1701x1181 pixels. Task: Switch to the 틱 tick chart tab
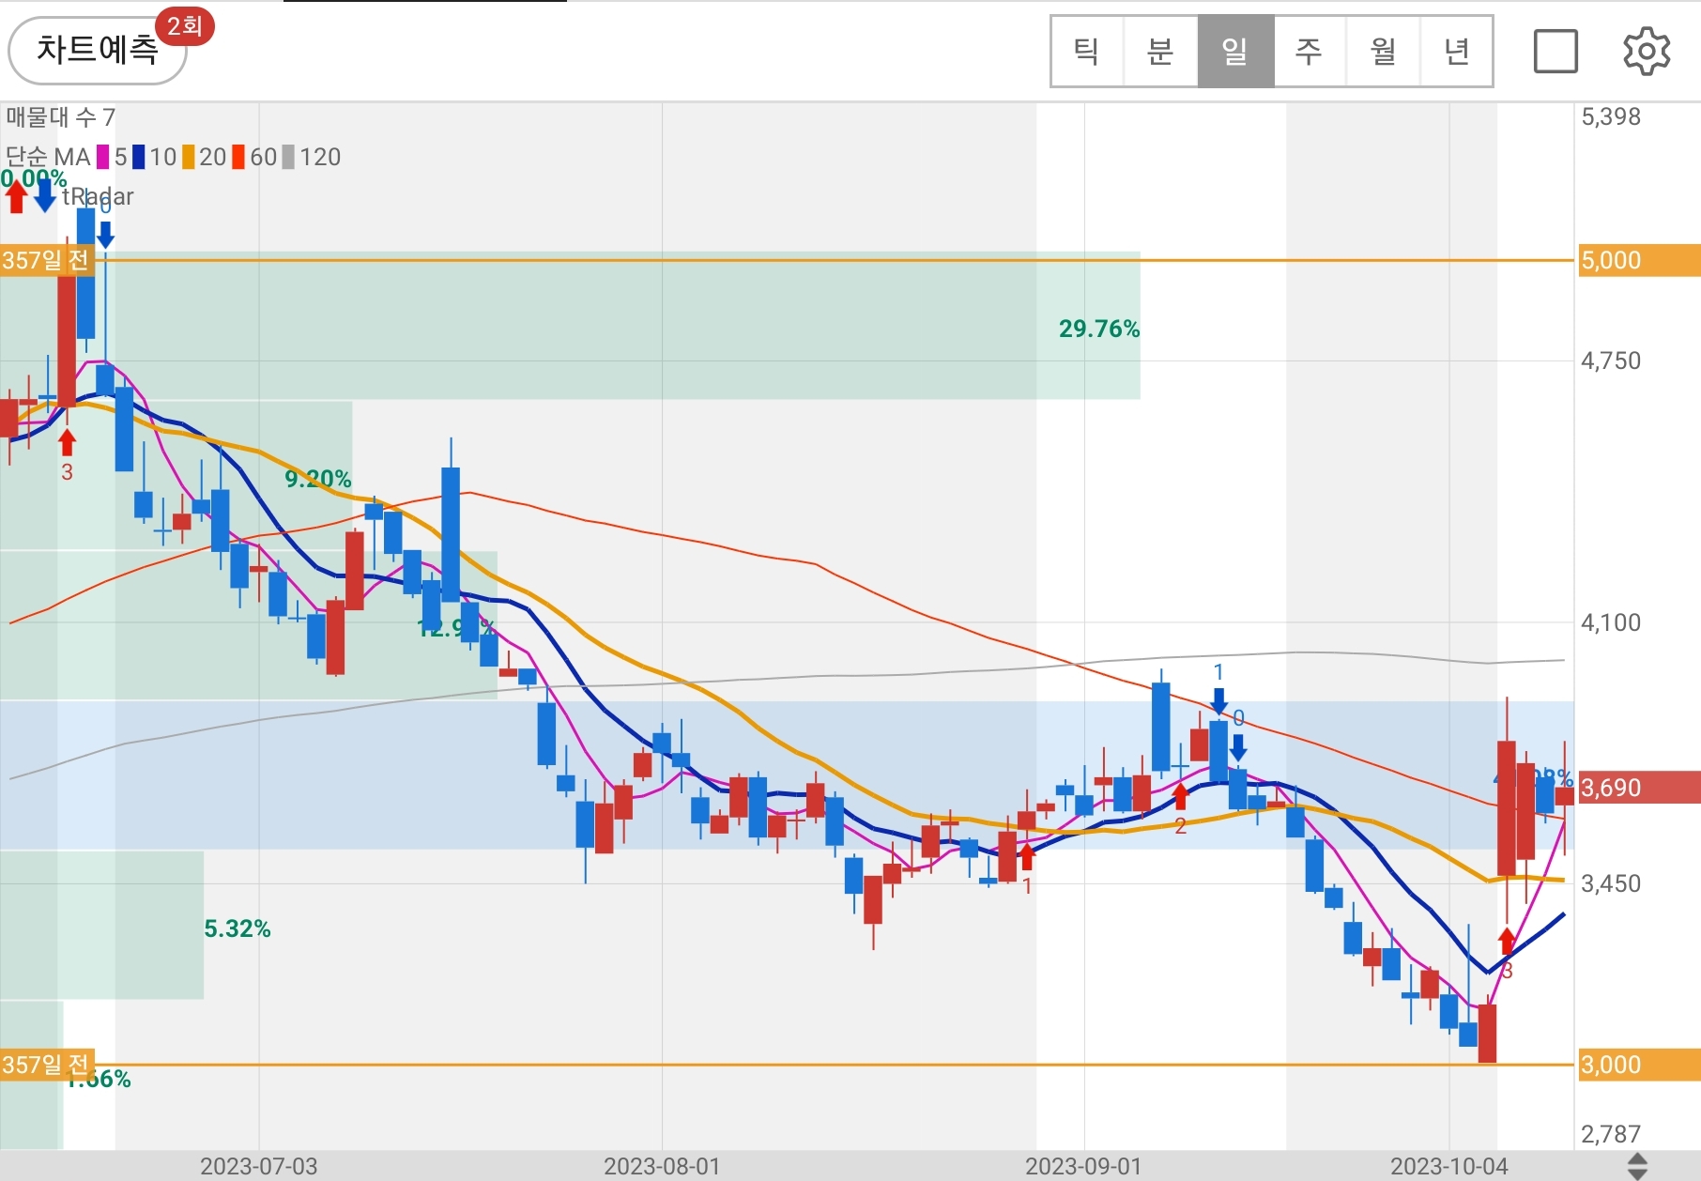pyautogui.click(x=1087, y=51)
